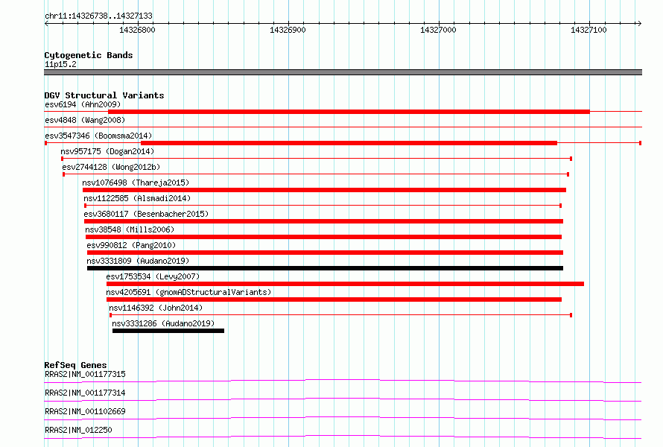Select the thin esv4848 variant line
The height and width of the screenshot is (447, 663).
(x=343, y=127)
